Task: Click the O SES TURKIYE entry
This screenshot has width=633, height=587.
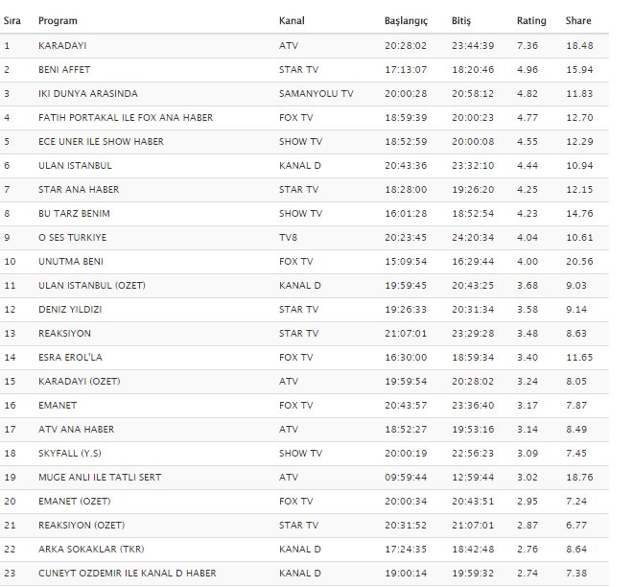Action: pos(72,237)
